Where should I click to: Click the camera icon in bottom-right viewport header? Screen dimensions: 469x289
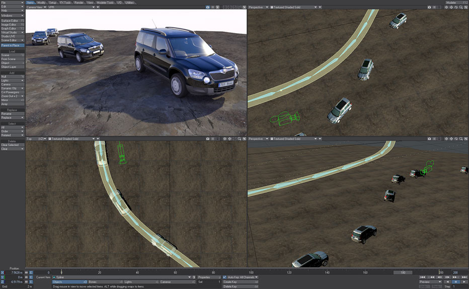pos(429,139)
